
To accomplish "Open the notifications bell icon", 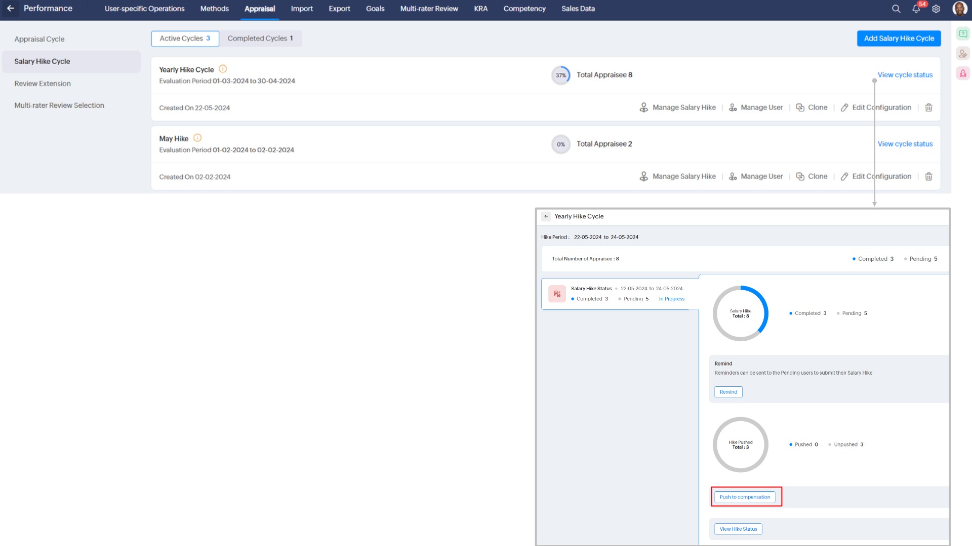I will pyautogui.click(x=916, y=9).
